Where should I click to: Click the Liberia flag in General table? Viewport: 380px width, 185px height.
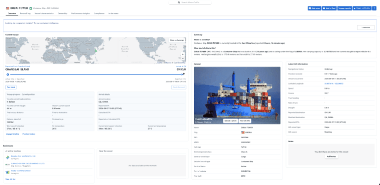[243, 132]
